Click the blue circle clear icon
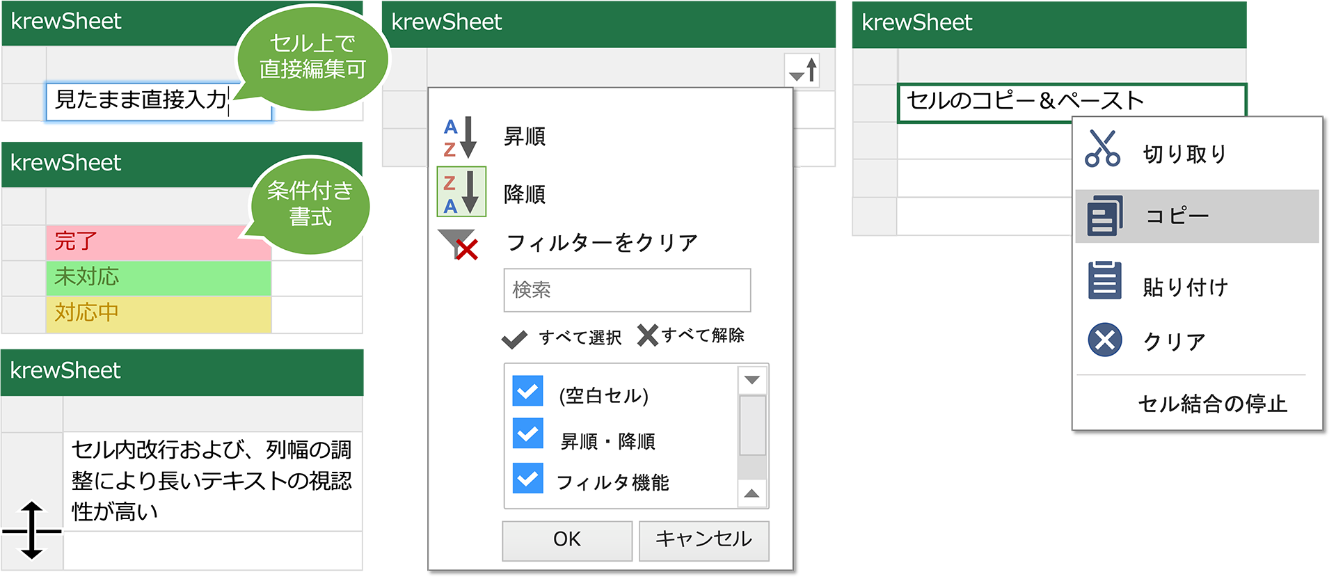 (1104, 340)
